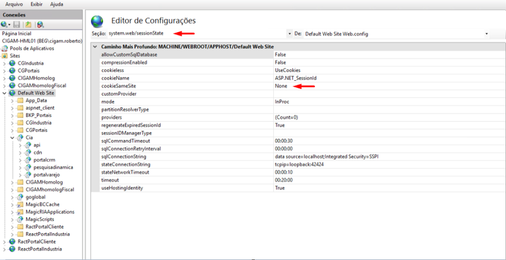506x260 pixels.
Task: Expand the top-level CGIndustria site node
Action: (x=4, y=63)
